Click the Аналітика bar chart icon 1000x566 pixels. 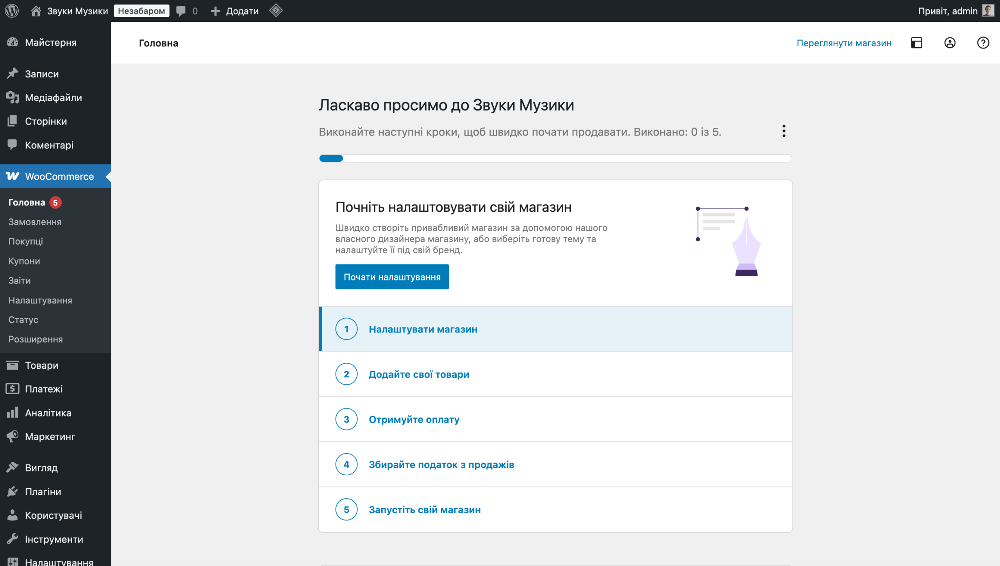(12, 412)
